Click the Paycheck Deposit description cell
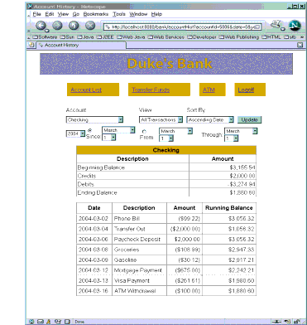 139,240
